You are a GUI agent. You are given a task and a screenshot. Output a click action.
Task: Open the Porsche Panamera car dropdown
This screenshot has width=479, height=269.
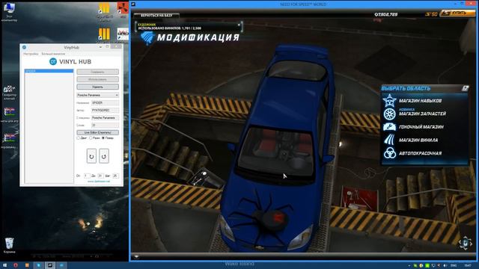[x=97, y=95]
